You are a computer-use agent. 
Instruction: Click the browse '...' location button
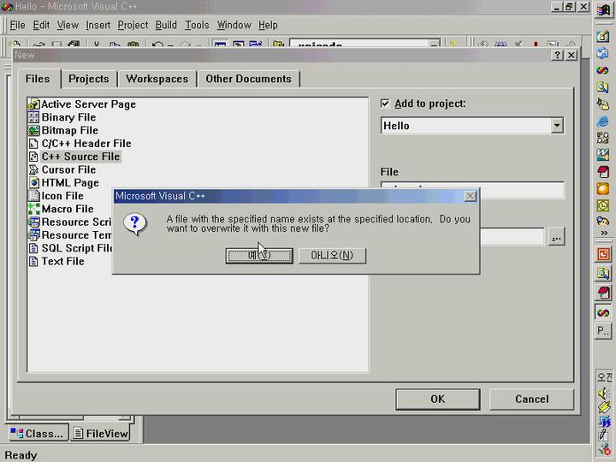point(556,237)
